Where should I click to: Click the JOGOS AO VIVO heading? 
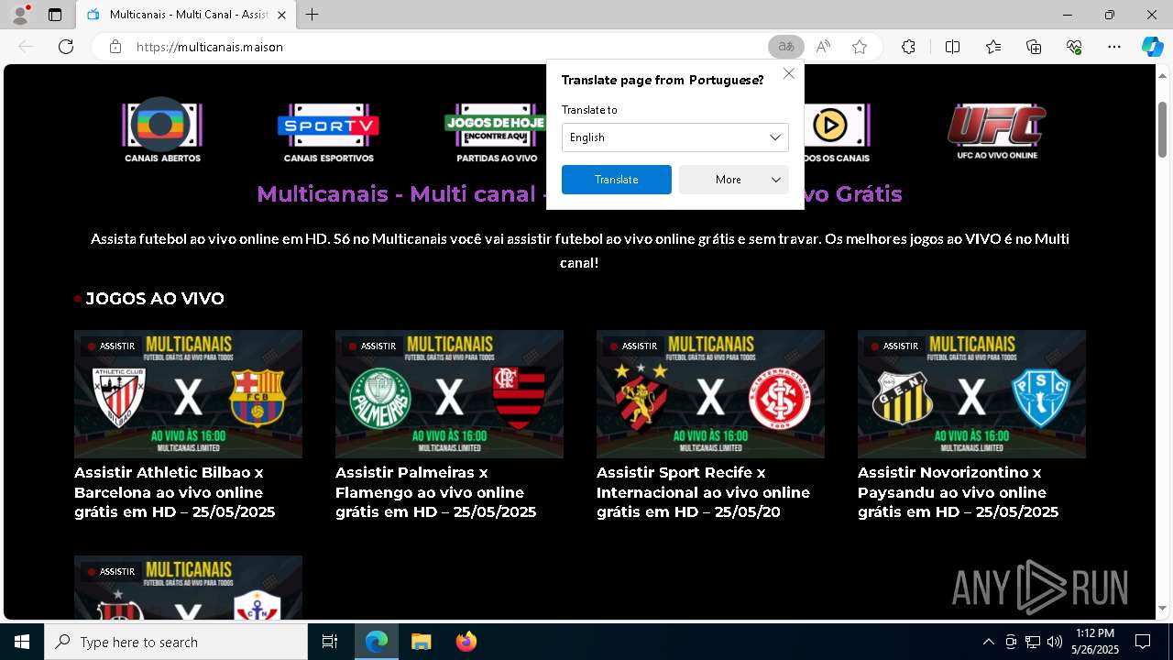point(154,299)
